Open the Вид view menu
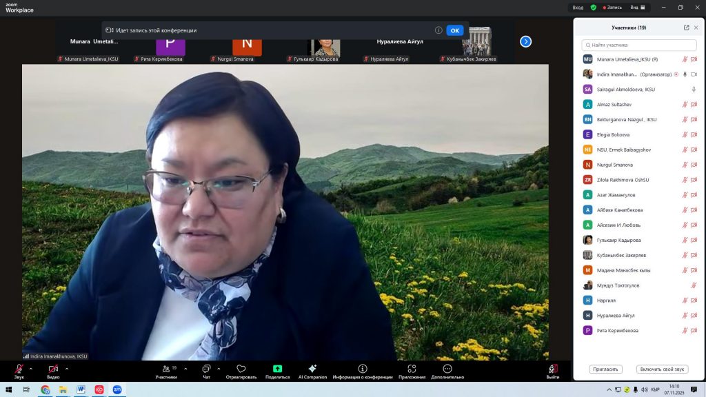Image resolution: width=706 pixels, height=397 pixels. 637,8
